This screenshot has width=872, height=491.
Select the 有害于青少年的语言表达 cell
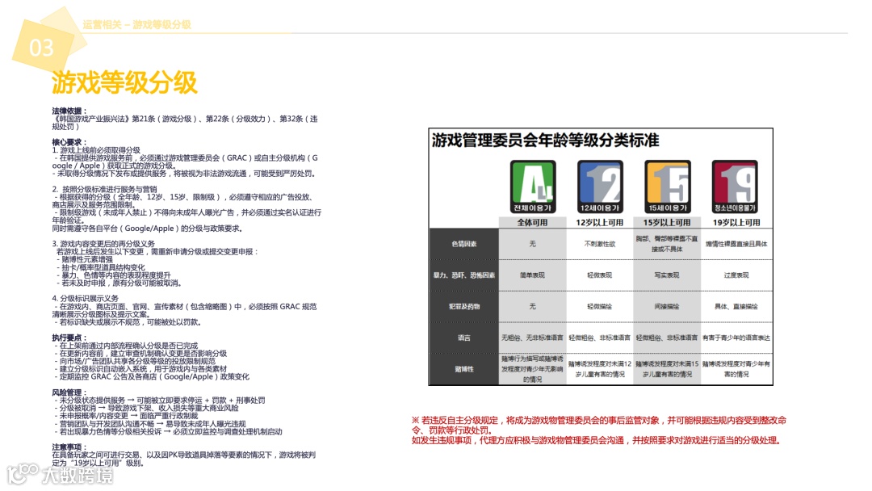coord(736,338)
